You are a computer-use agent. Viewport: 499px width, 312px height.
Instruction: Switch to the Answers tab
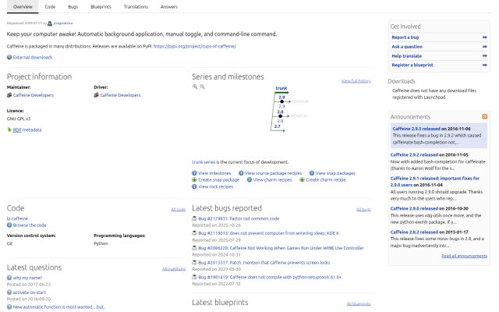click(x=169, y=7)
